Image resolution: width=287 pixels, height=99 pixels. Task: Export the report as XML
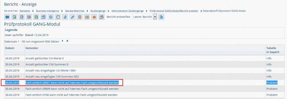coord(22,17)
